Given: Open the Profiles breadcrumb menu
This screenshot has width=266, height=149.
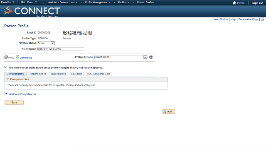Looking at the screenshot, I should pyautogui.click(x=124, y=2).
